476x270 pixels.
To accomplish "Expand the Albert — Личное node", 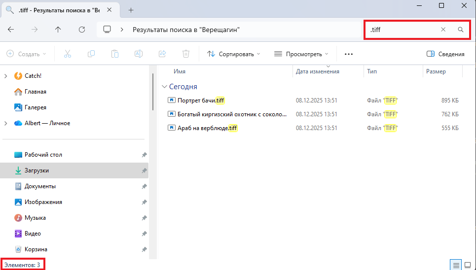I will coord(6,123).
